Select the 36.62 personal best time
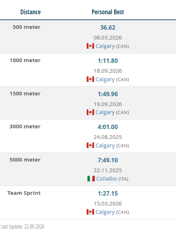The width and height of the screenshot is (176, 231). click(x=108, y=27)
